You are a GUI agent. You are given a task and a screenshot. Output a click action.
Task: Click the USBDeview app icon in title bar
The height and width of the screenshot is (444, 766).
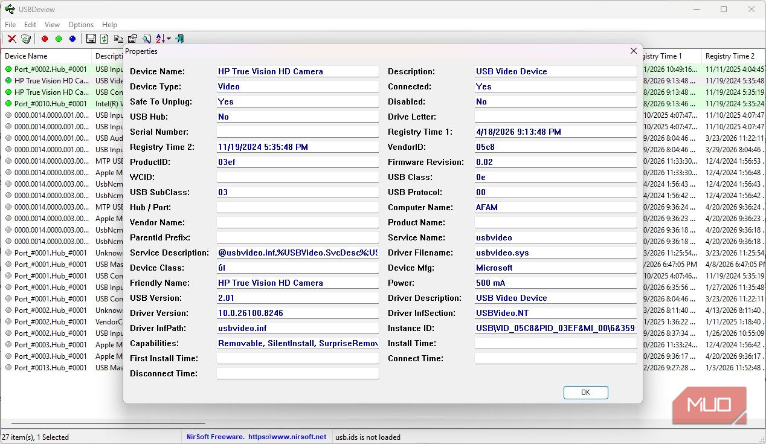point(10,9)
